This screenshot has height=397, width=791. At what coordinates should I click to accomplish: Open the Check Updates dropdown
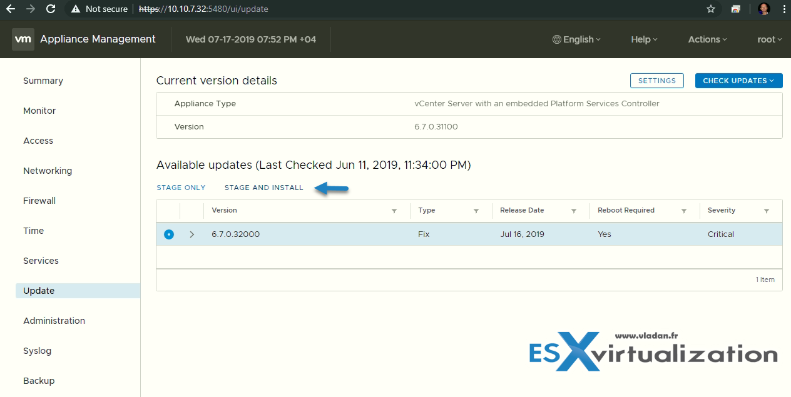tap(738, 81)
